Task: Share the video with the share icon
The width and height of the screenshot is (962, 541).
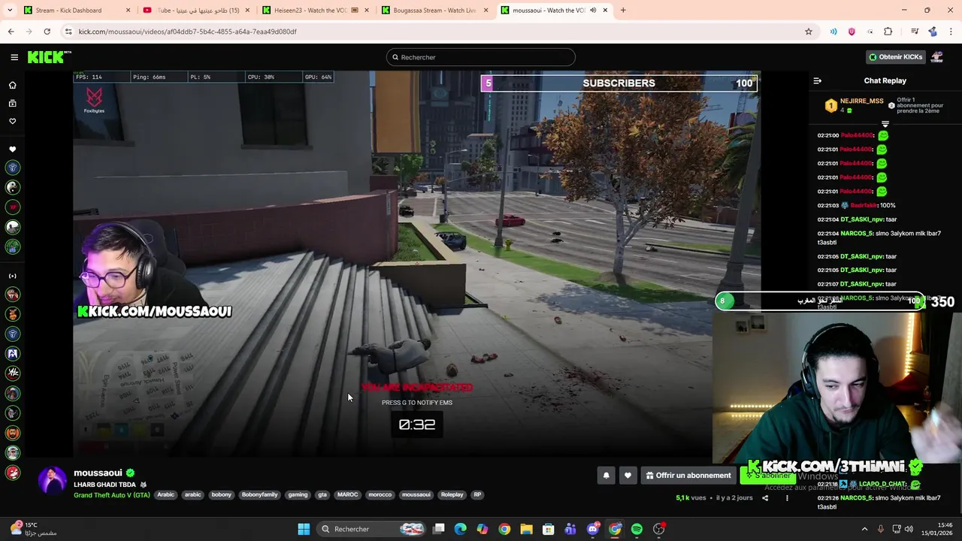Action: pos(765,497)
